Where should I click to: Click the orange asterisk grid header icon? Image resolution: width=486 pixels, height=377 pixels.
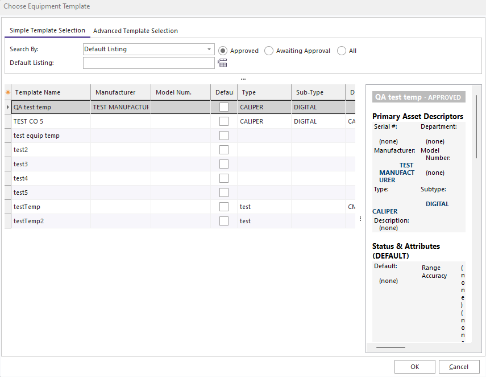pos(8,92)
